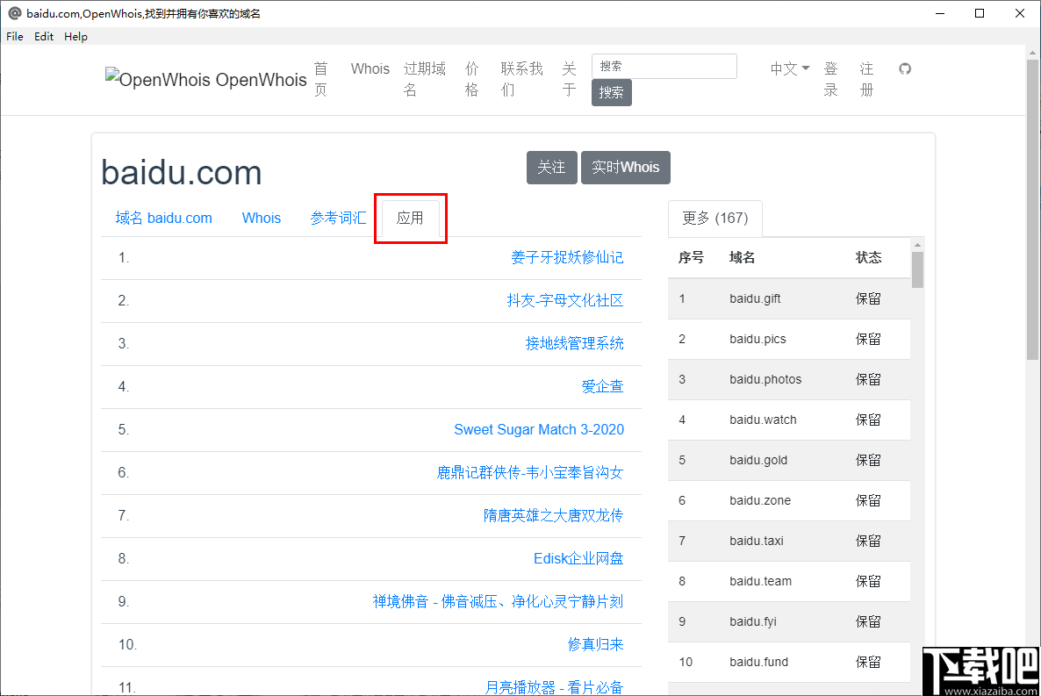Select the Whois tab under baidu.com
Screen dimensions: 1041x696
tap(261, 218)
